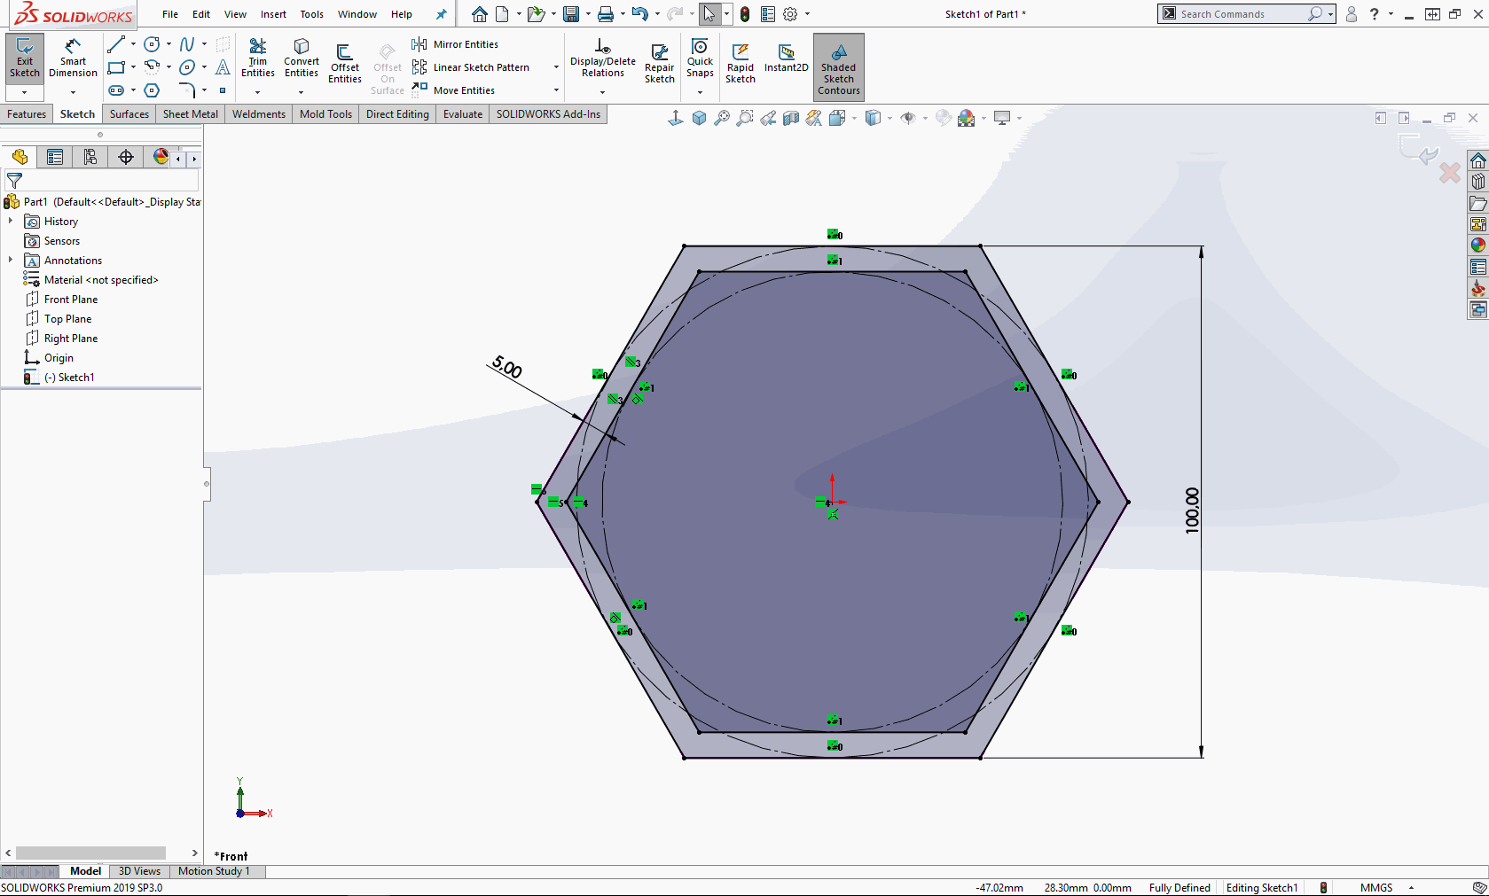Image resolution: width=1489 pixels, height=896 pixels.
Task: Switch to the Evaluate tab
Action: (x=462, y=114)
